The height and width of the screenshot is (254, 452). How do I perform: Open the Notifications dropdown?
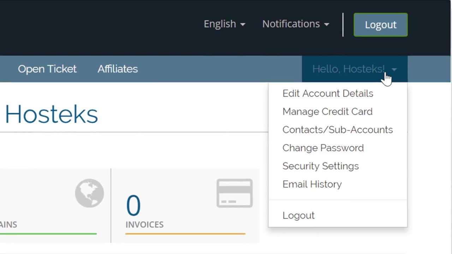(296, 24)
